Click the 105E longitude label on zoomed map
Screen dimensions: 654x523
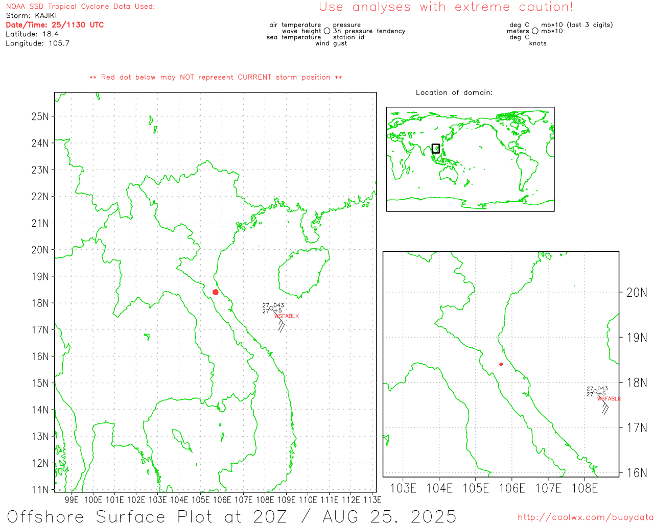tap(476, 489)
